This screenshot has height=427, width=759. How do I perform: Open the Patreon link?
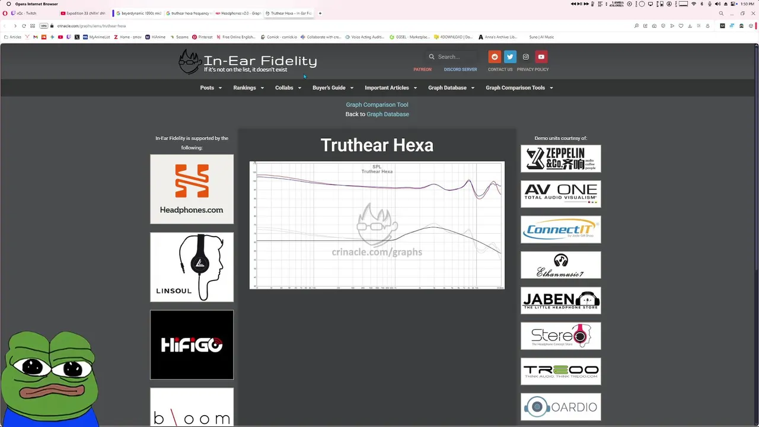422,69
